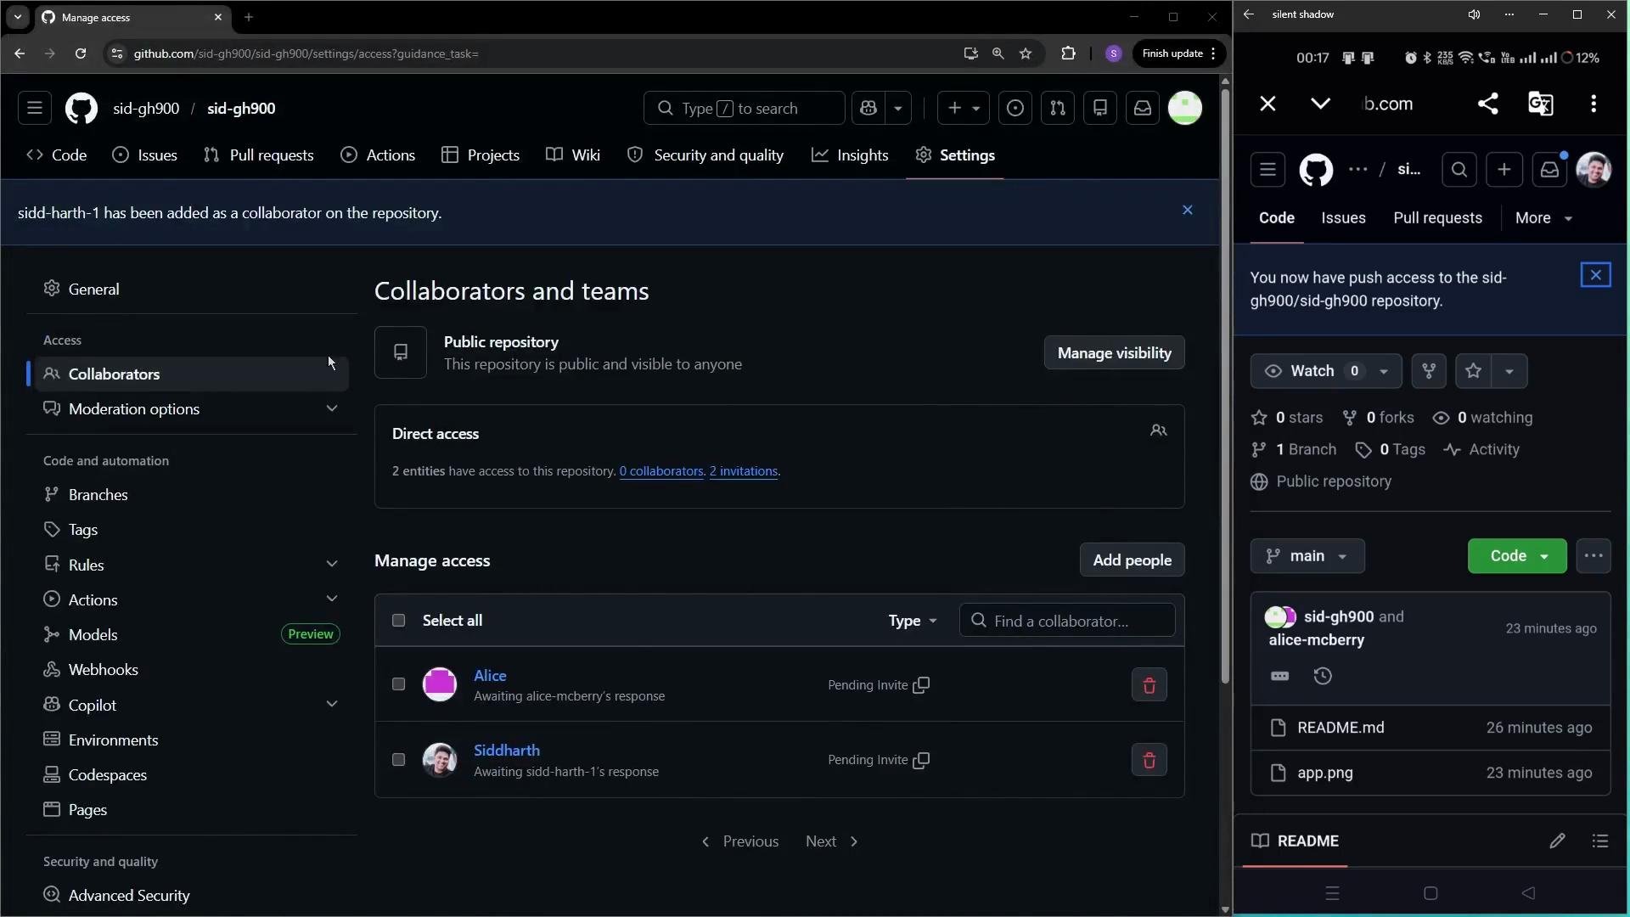The height and width of the screenshot is (917, 1630).
Task: Go to Next page of collaborators
Action: [x=832, y=841]
